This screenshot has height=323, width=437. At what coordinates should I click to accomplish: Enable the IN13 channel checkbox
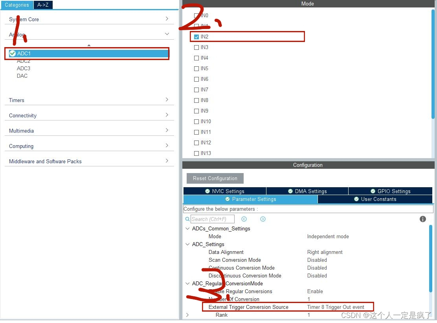(196, 153)
